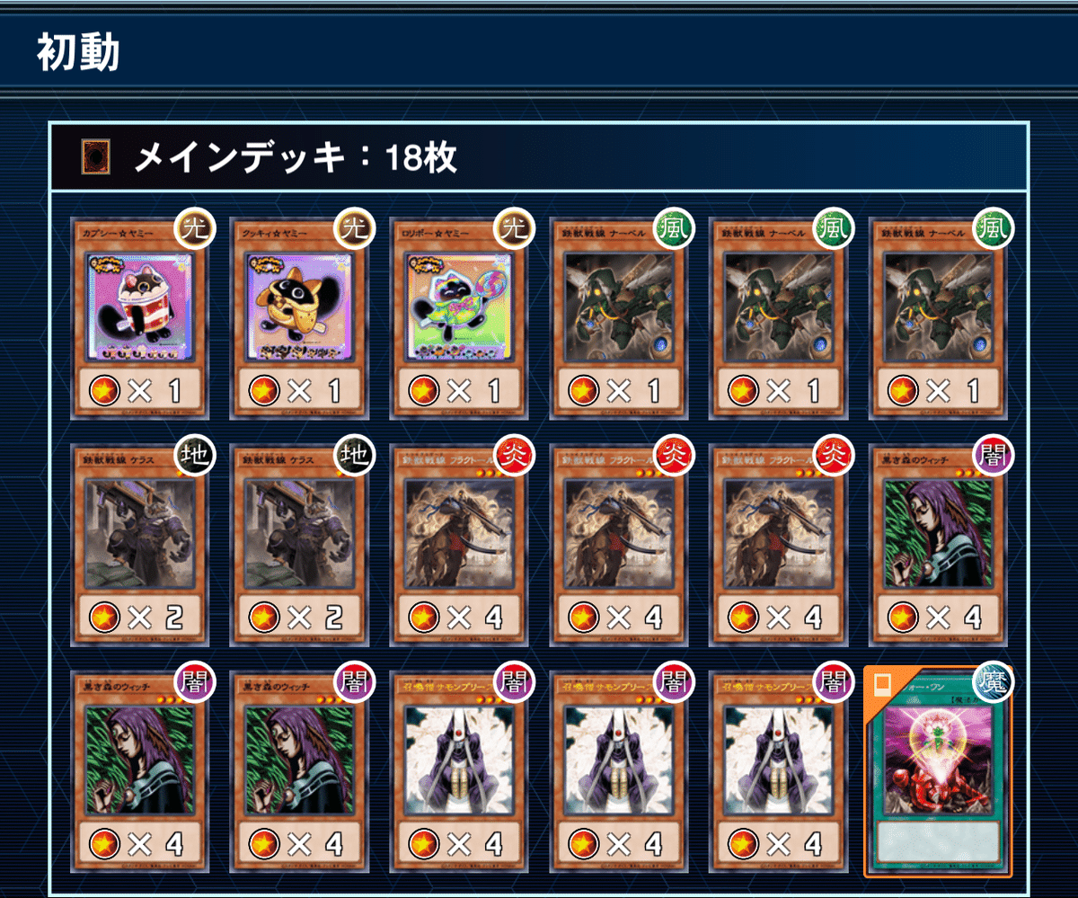1078x898 pixels.
Task: Click the level star icon under Cookie Yummy
Action: click(x=265, y=390)
